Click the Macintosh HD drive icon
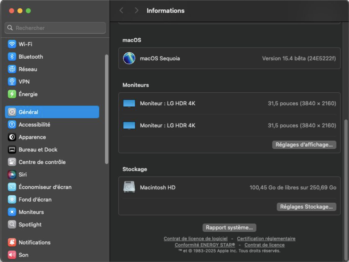349x262 pixels. (129, 187)
